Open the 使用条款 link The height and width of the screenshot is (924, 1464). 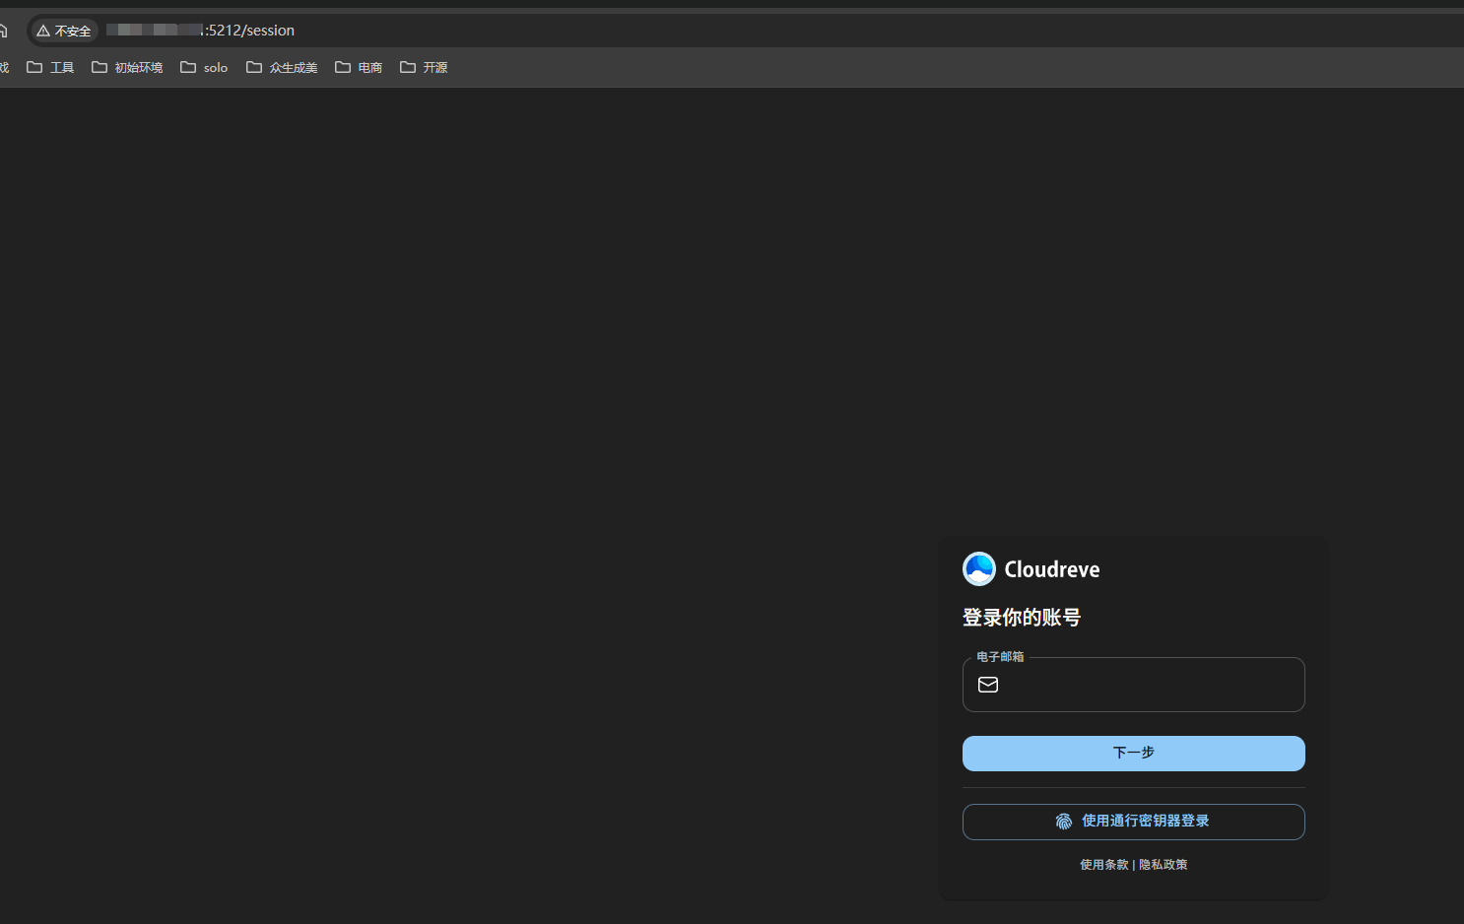click(x=1103, y=864)
